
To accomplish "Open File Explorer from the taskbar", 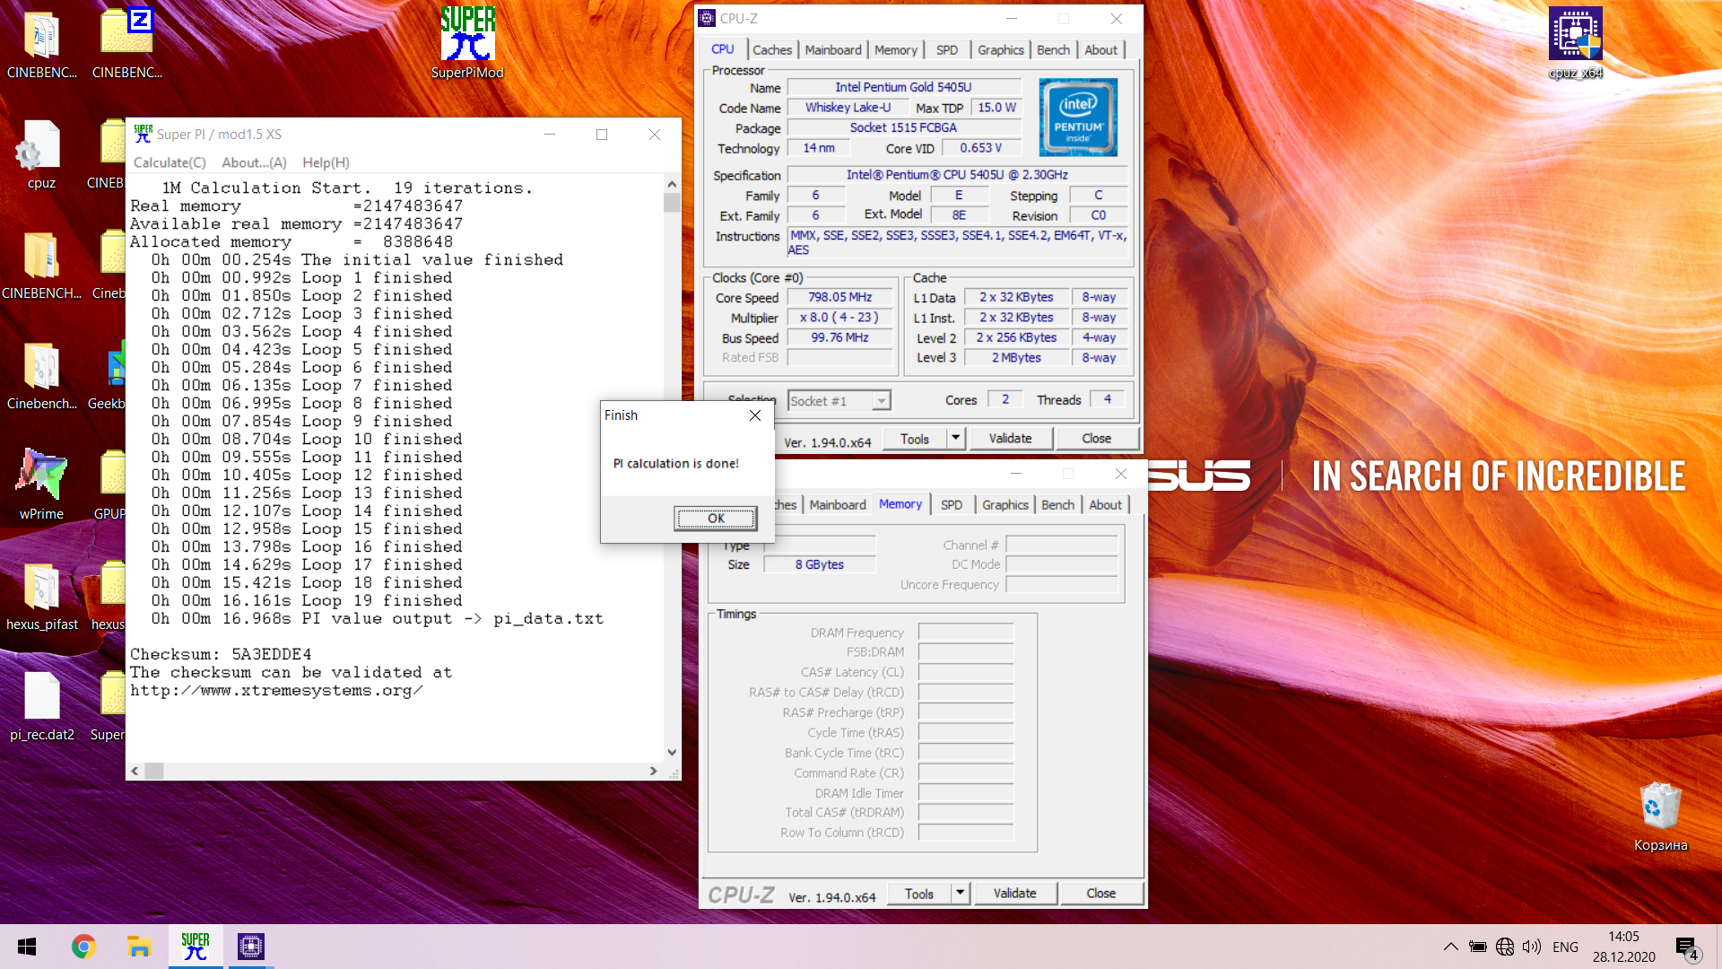I will pos(139,947).
